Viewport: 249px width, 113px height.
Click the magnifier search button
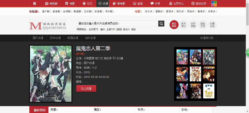click(x=161, y=24)
